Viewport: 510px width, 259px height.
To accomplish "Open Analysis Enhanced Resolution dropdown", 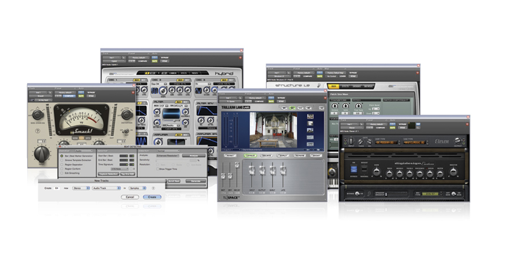I will tap(168, 156).
